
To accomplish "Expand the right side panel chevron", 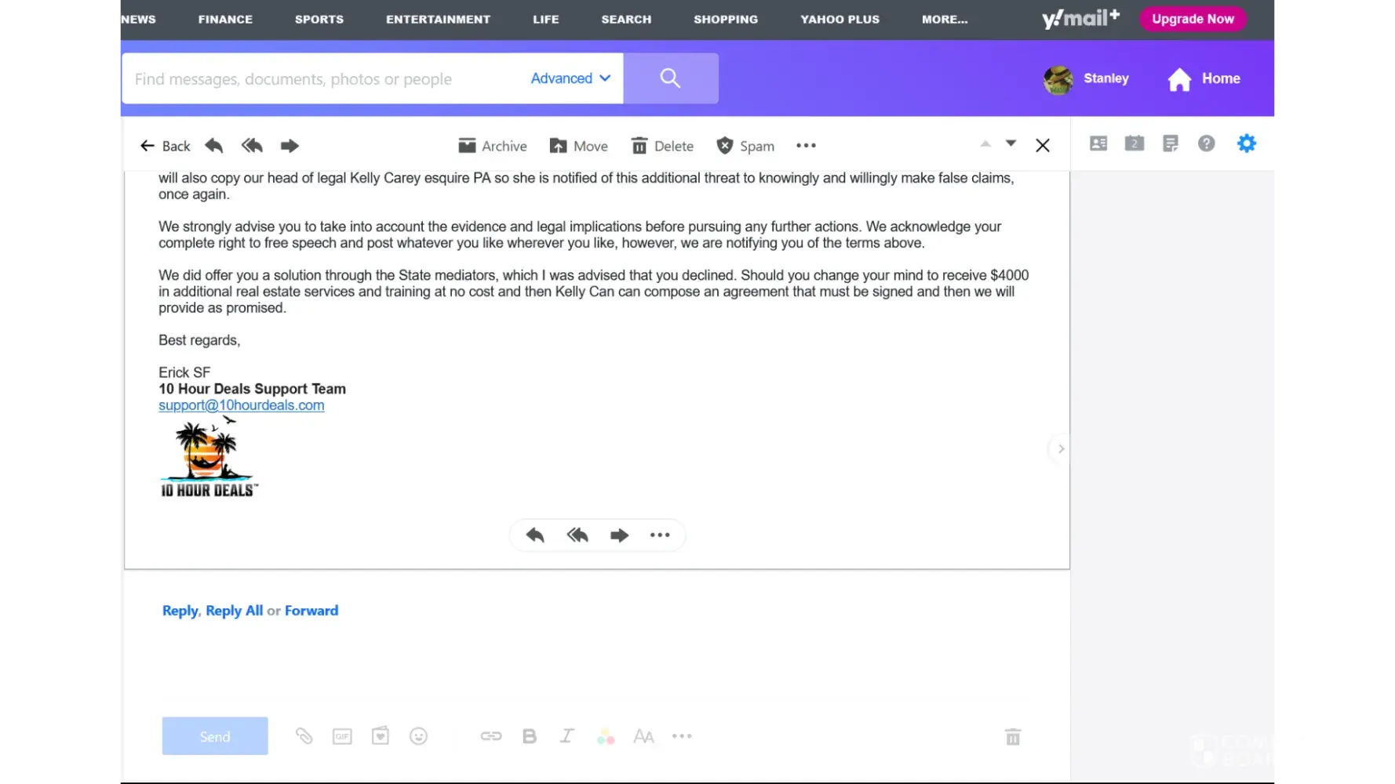I will [1061, 449].
